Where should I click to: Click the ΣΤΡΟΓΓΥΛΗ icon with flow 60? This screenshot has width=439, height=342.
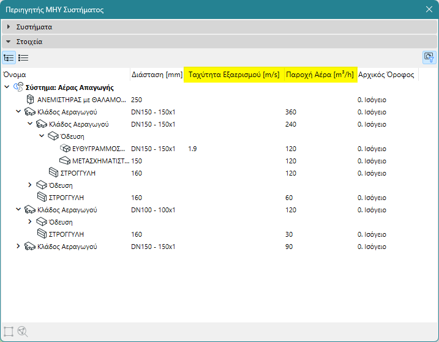(42, 197)
